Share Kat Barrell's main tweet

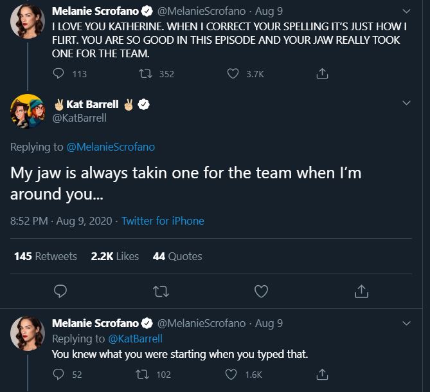pos(361,292)
